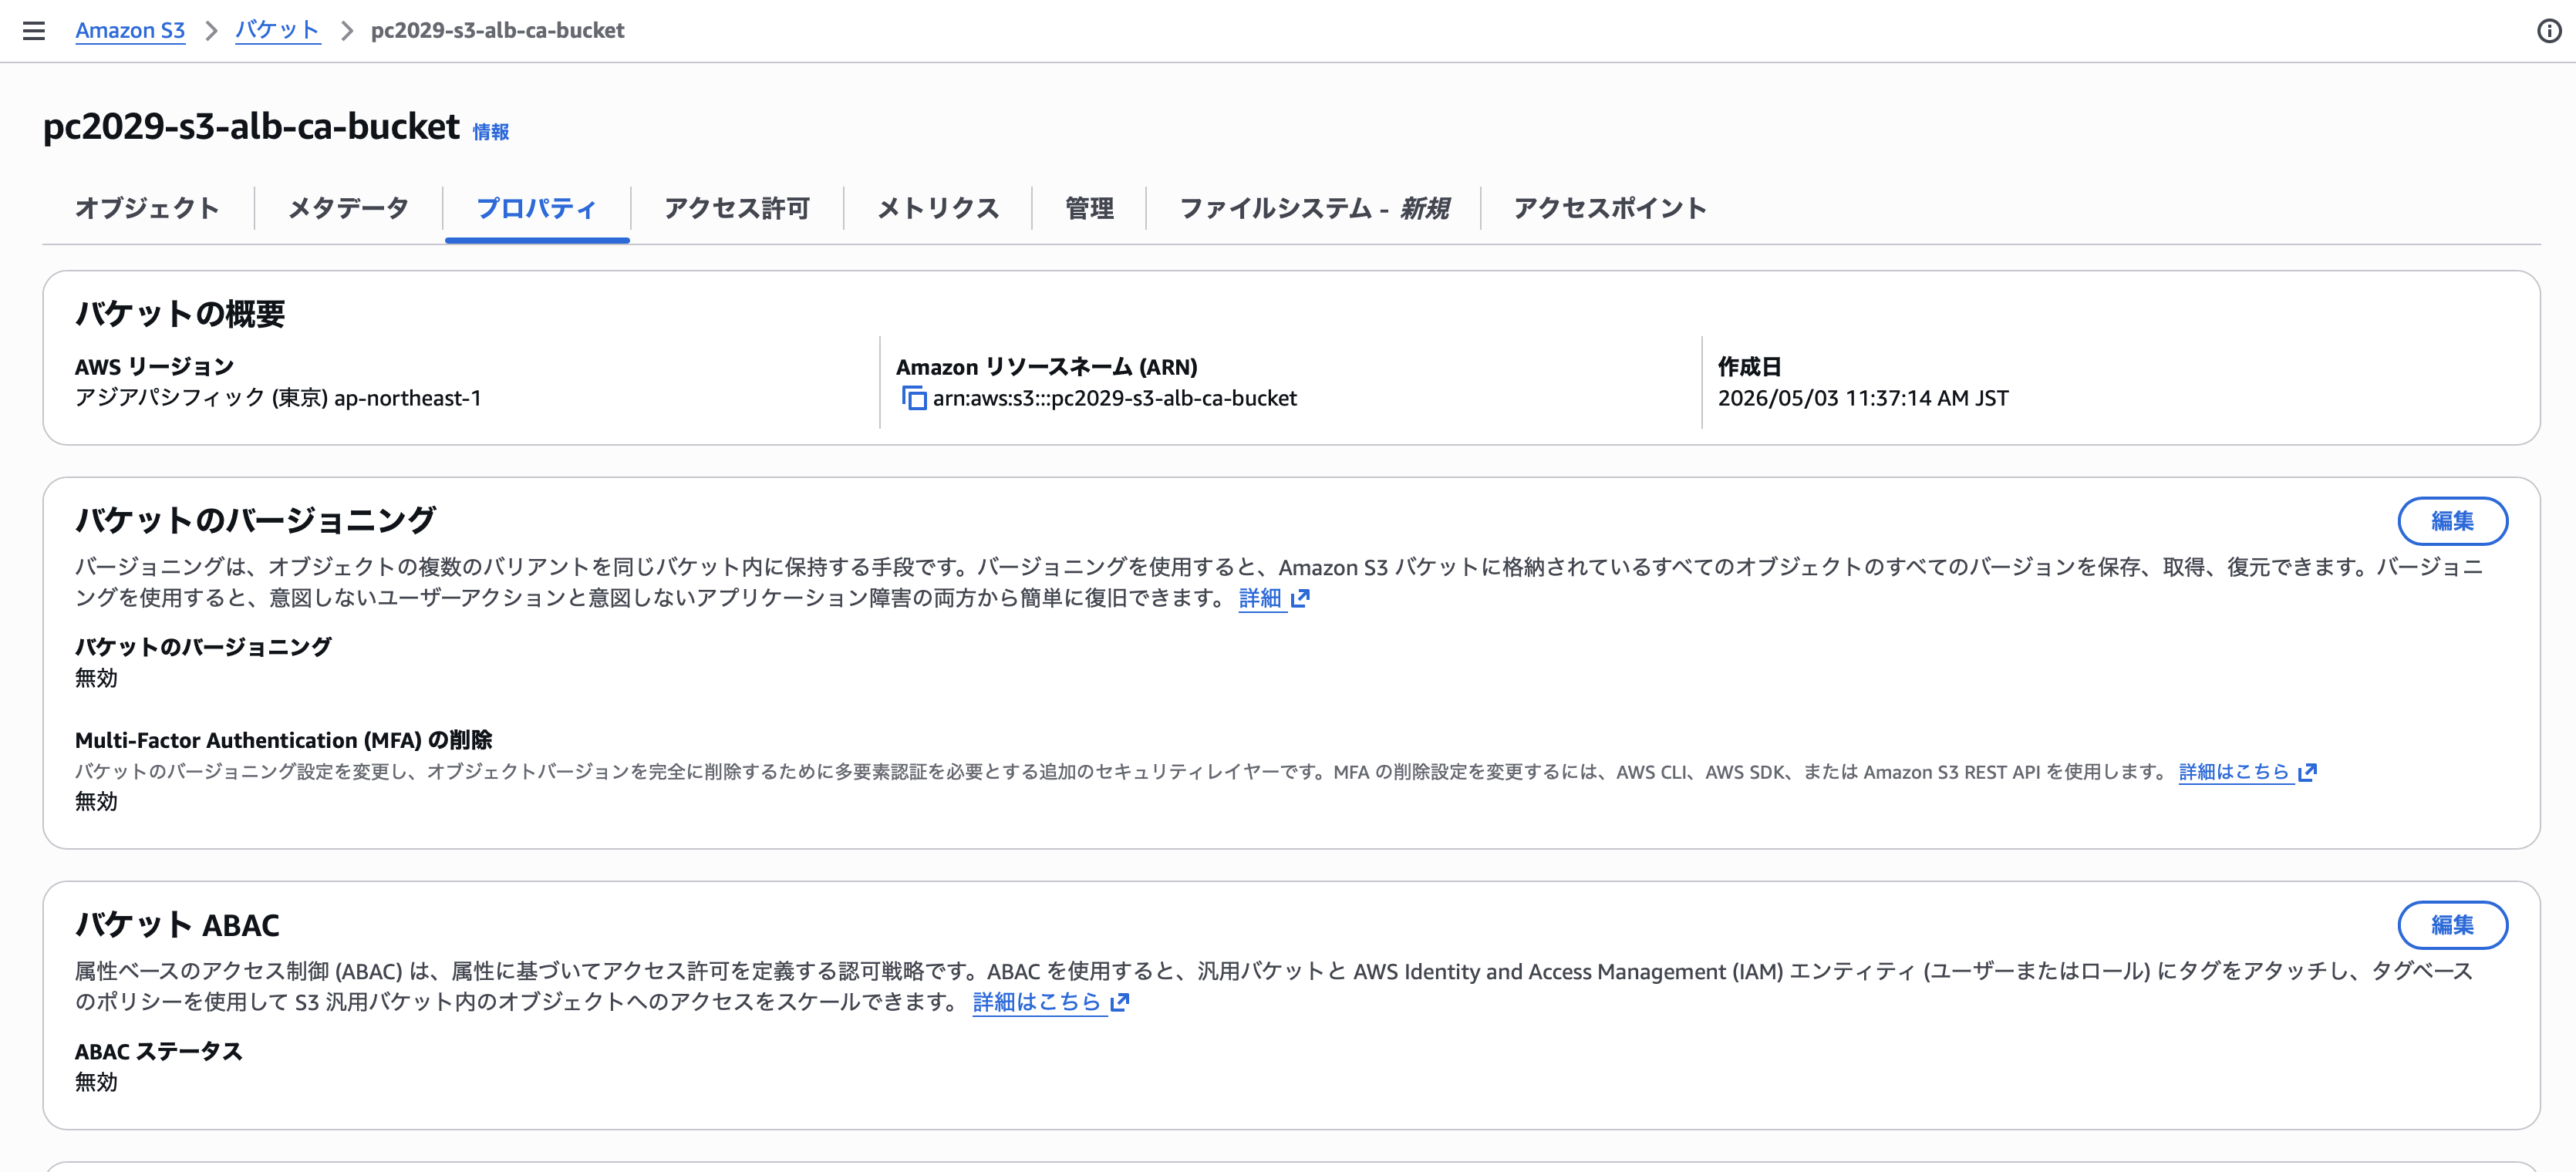
Task: Click the ARN text arn:aws:s3:::pc2029-s3-alb-ca-bucket
Action: [1115, 398]
